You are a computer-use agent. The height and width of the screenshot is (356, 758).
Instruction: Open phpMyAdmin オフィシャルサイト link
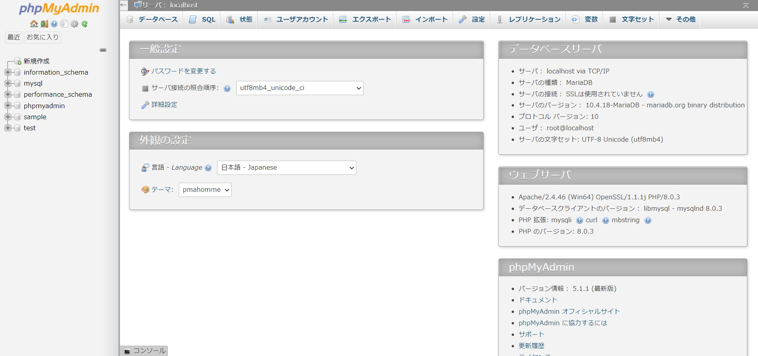(x=569, y=311)
